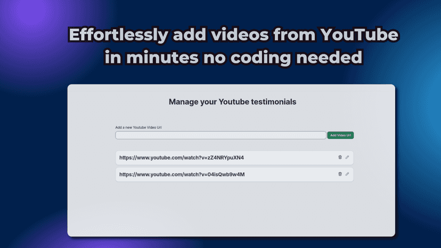The image size is (441, 248).
Task: Click the word 'videos' in the banner headline
Action: 240,35
